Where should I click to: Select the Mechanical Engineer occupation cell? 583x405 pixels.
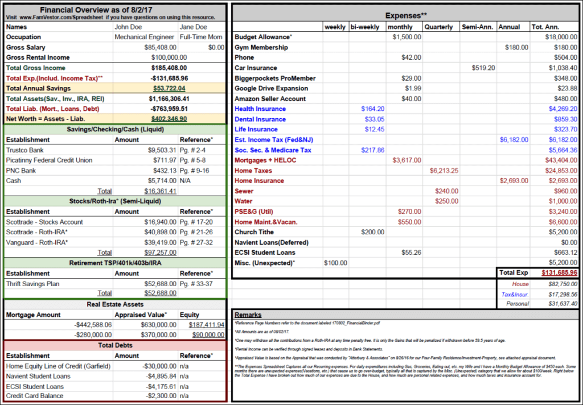tap(144, 37)
